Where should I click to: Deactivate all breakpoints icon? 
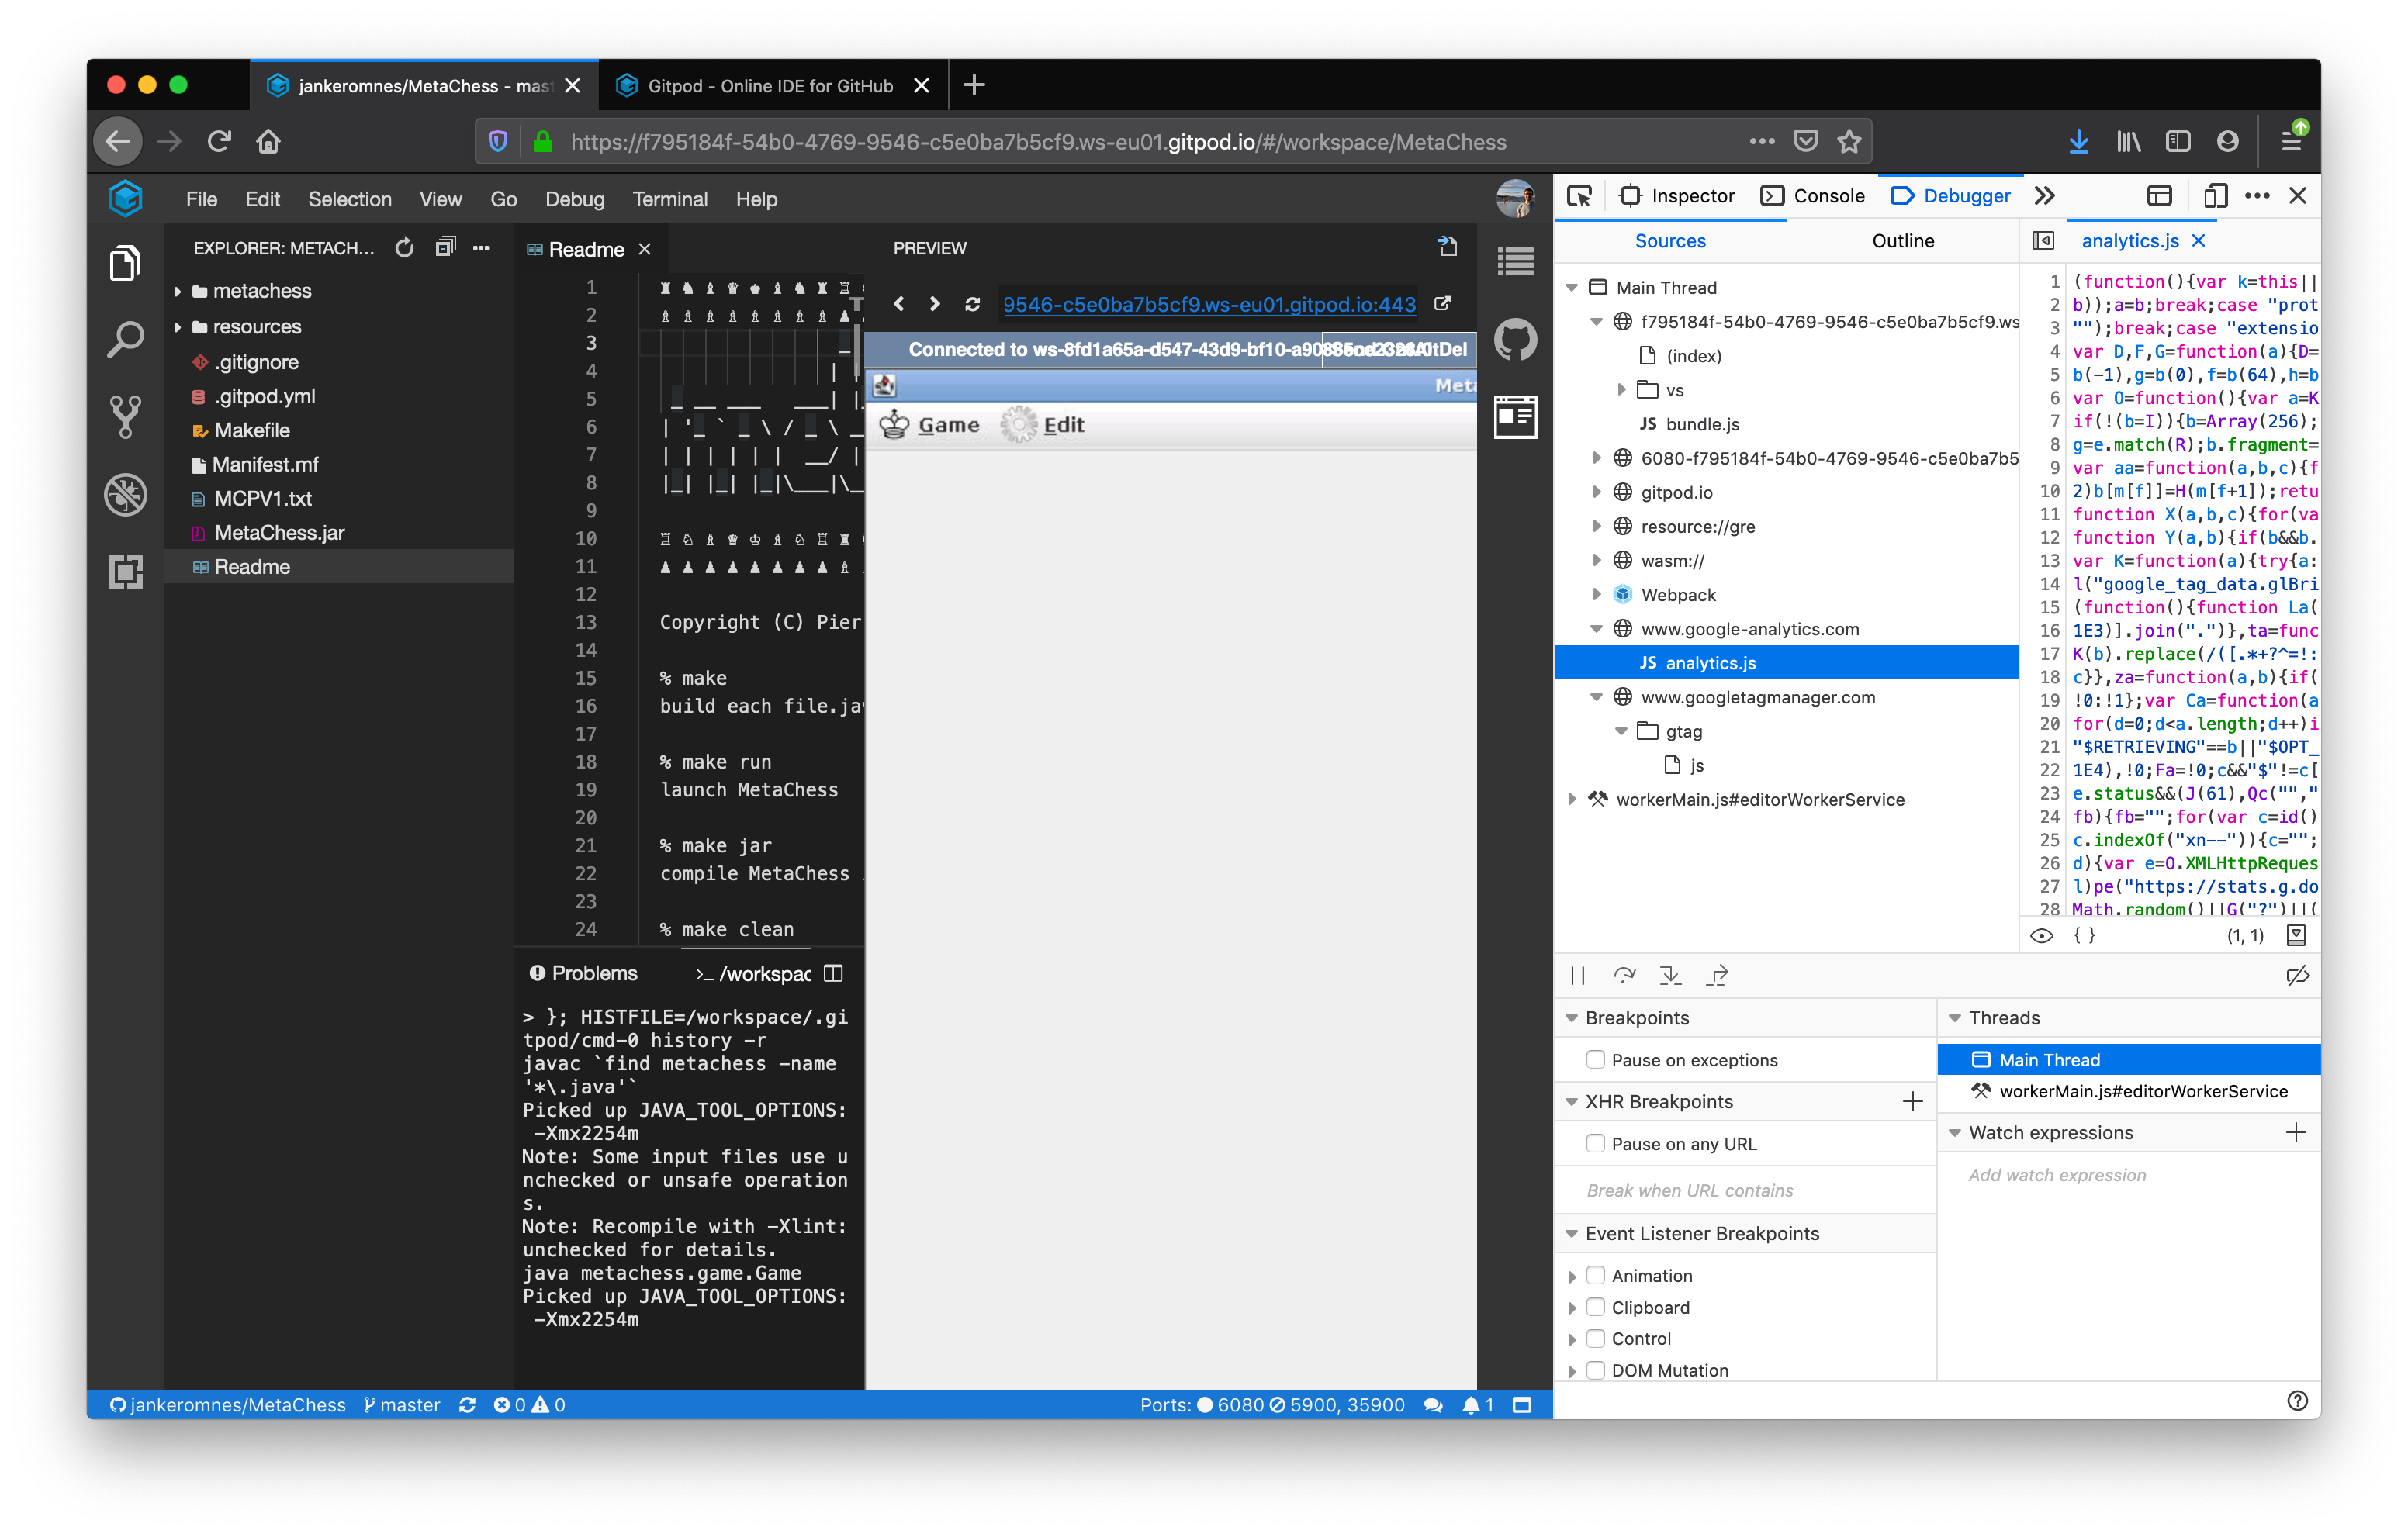pyautogui.click(x=2297, y=976)
